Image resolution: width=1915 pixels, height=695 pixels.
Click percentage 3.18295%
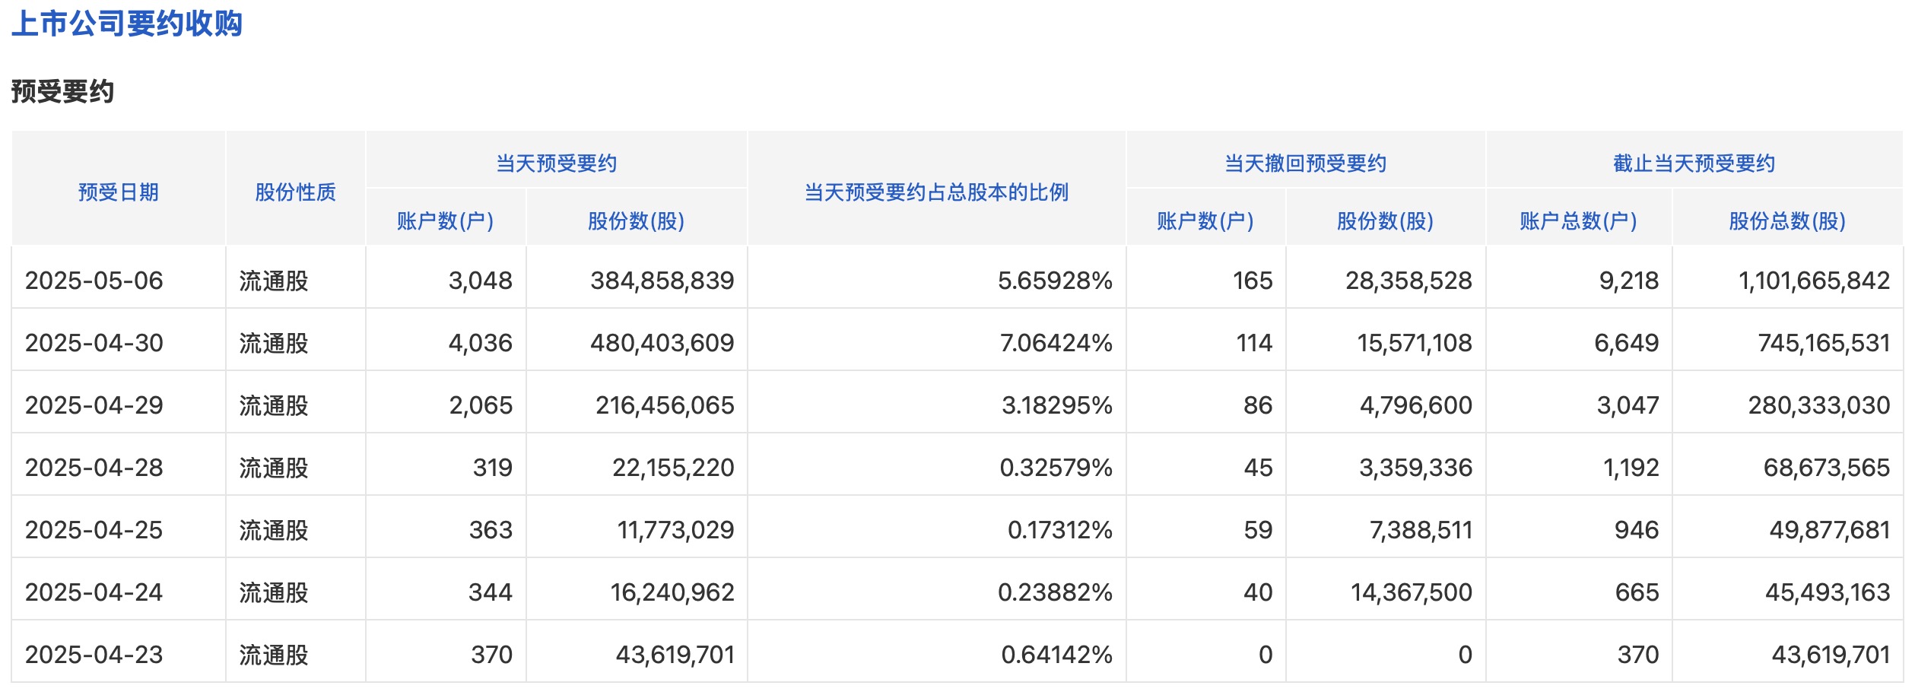(x=1058, y=405)
